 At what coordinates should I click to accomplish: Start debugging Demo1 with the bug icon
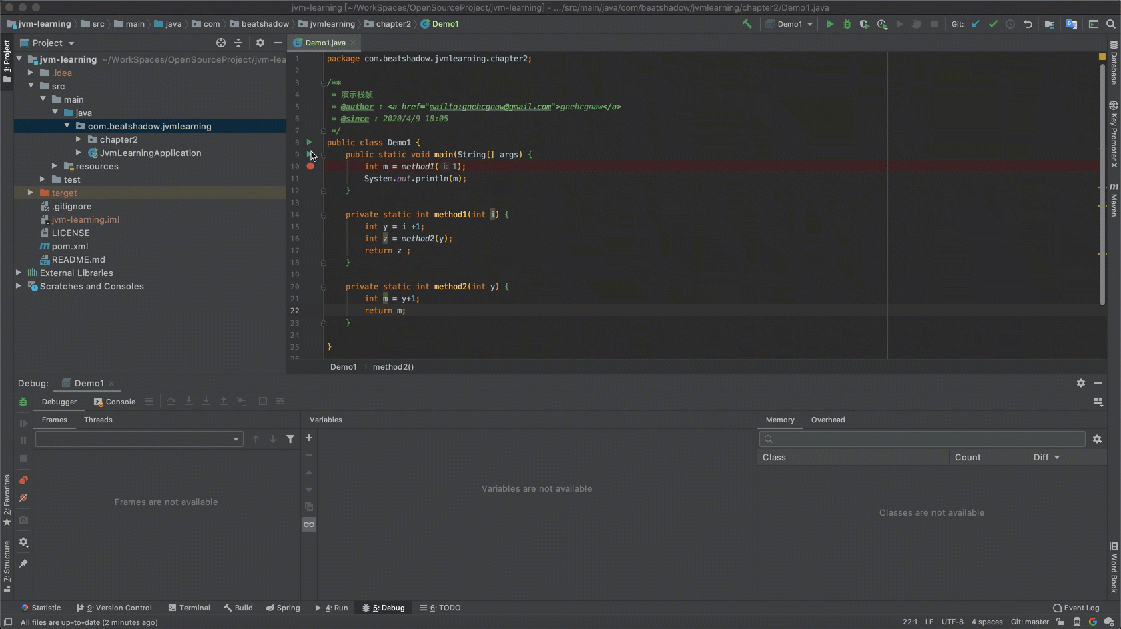click(x=847, y=24)
